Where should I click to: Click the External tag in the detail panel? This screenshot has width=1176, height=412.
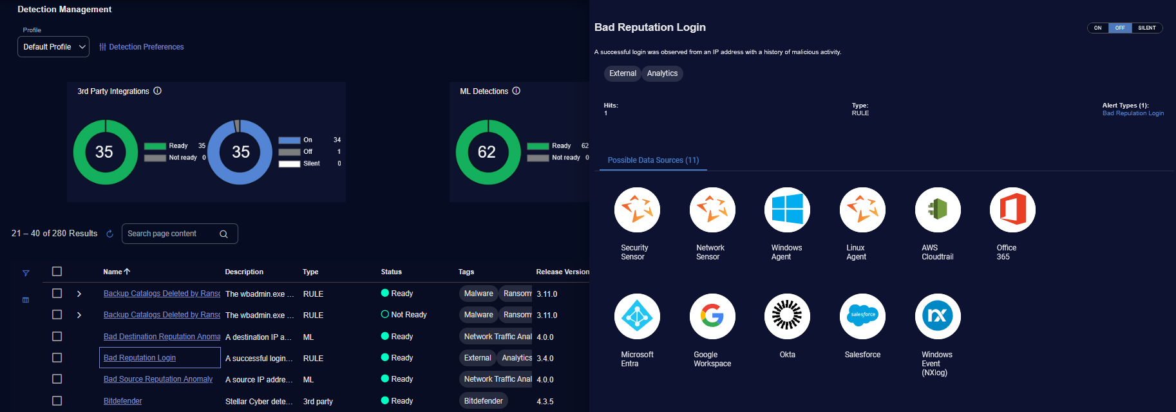(623, 73)
